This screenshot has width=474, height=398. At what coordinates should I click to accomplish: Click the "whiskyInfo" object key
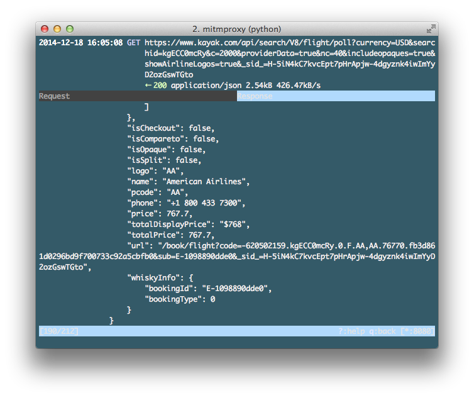click(x=153, y=278)
